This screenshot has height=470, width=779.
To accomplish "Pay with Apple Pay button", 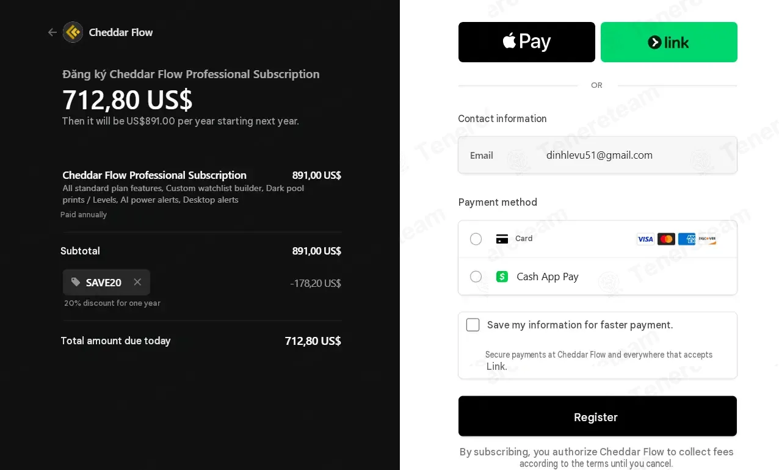I will 527,42.
